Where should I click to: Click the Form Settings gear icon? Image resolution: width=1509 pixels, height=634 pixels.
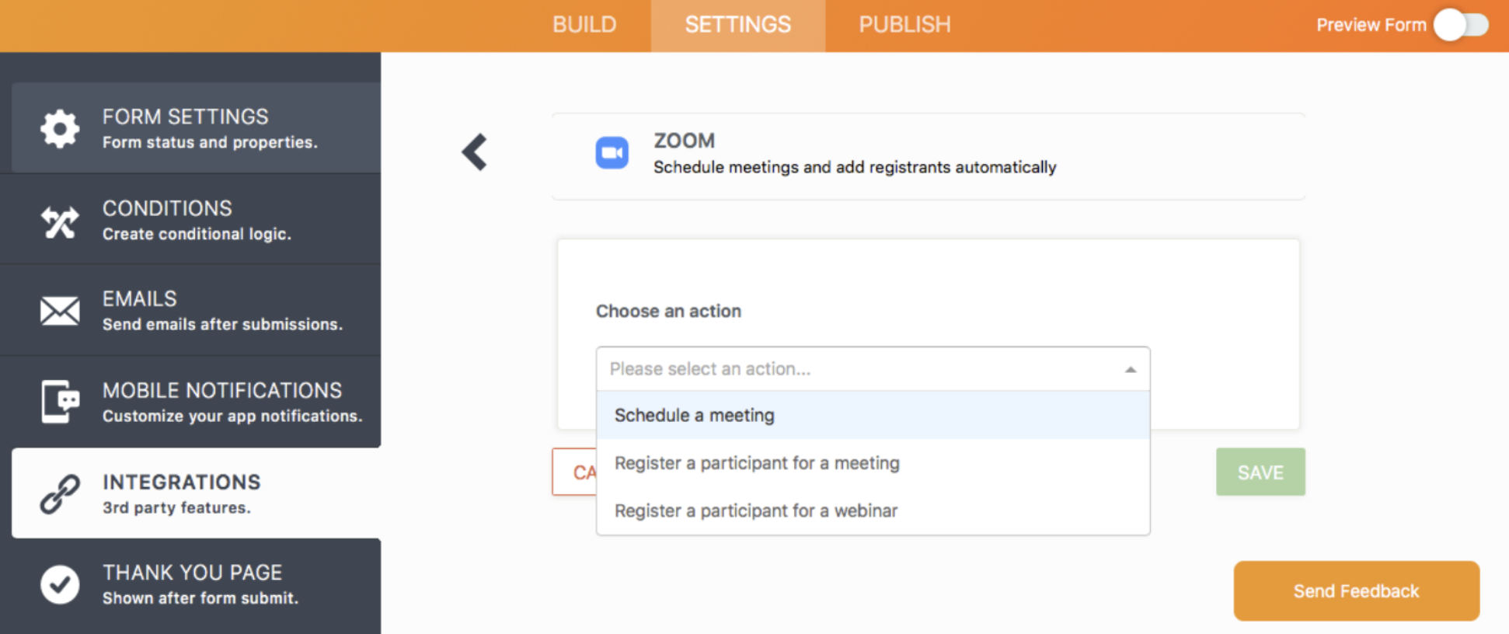coord(60,129)
